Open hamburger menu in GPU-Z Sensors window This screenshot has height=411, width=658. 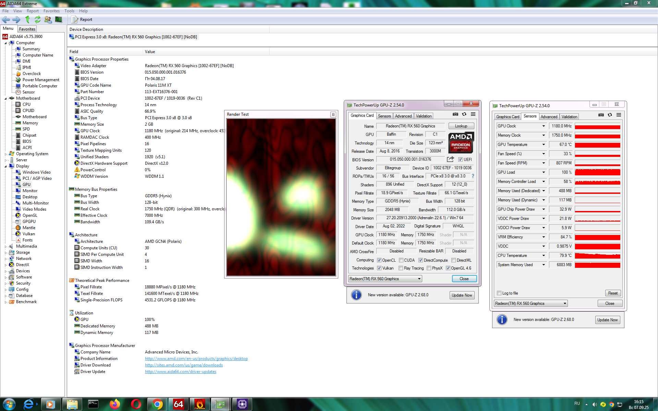coord(619,115)
